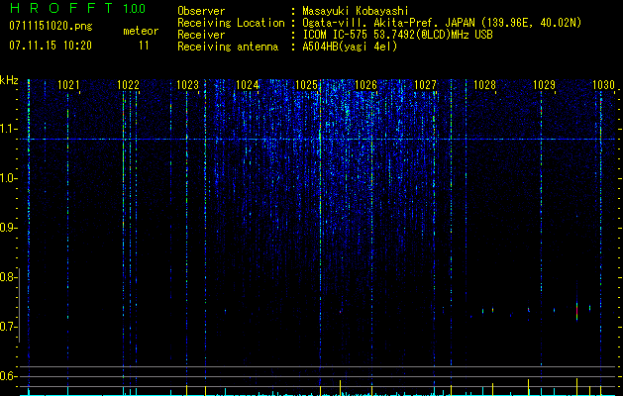Click the Receiver label
Image resolution: width=623 pixels, height=396 pixels.
point(201,35)
